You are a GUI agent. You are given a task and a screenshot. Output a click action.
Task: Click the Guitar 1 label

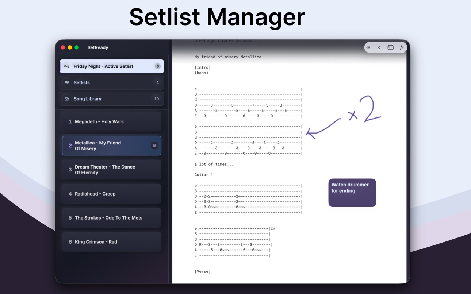pyautogui.click(x=204, y=175)
